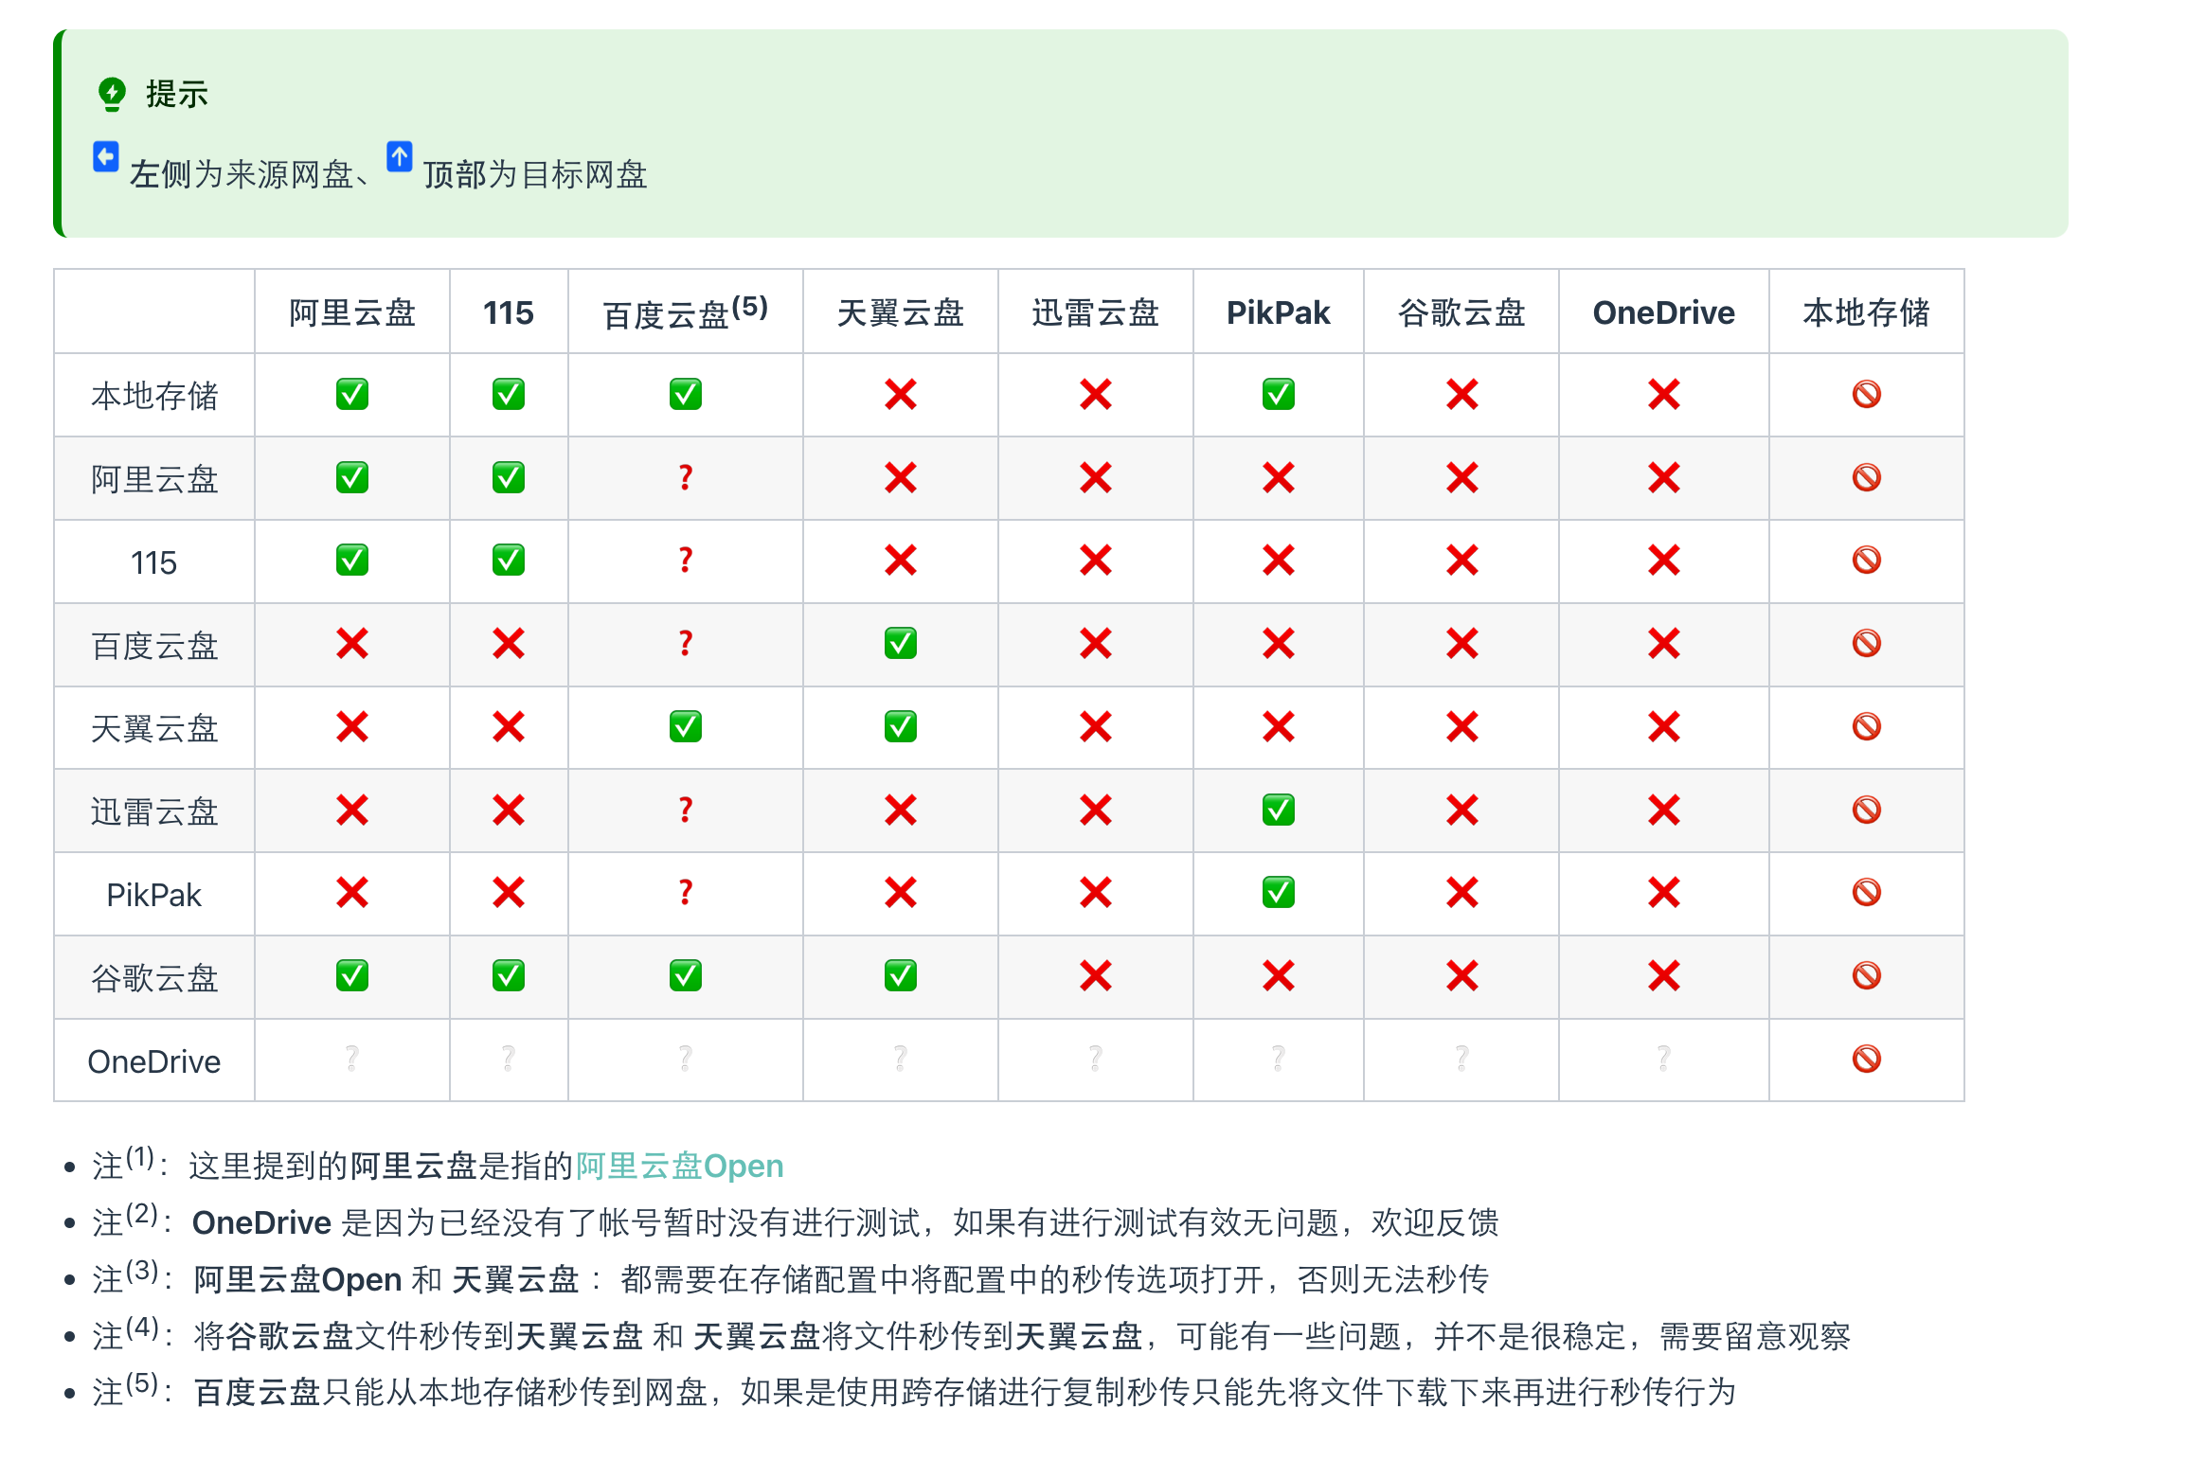2205x1479 pixels.
Task: Click the 迅雷云盘 column header
Action: click(x=1096, y=312)
